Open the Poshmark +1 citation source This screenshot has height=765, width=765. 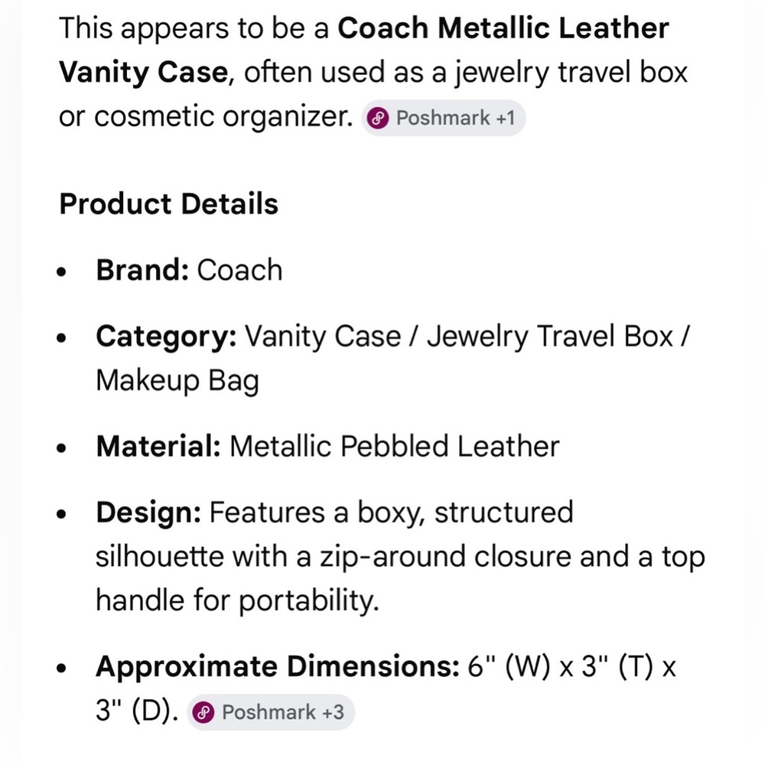444,118
